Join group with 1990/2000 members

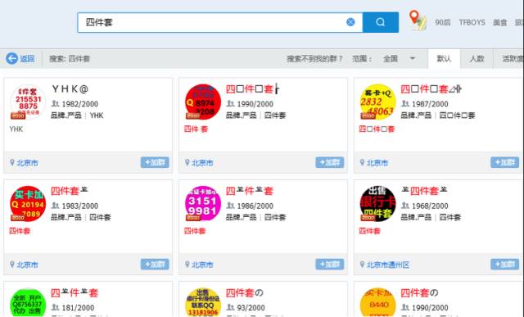pyautogui.click(x=329, y=162)
